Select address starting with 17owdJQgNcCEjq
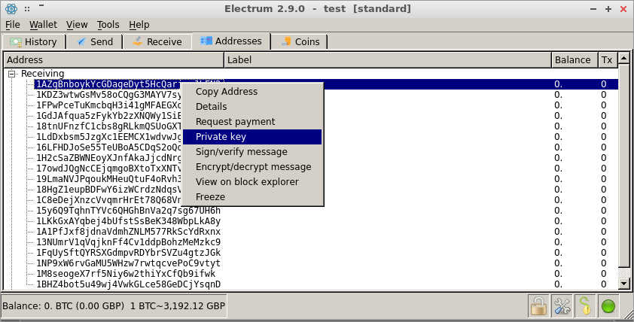 pyautogui.click(x=108, y=168)
